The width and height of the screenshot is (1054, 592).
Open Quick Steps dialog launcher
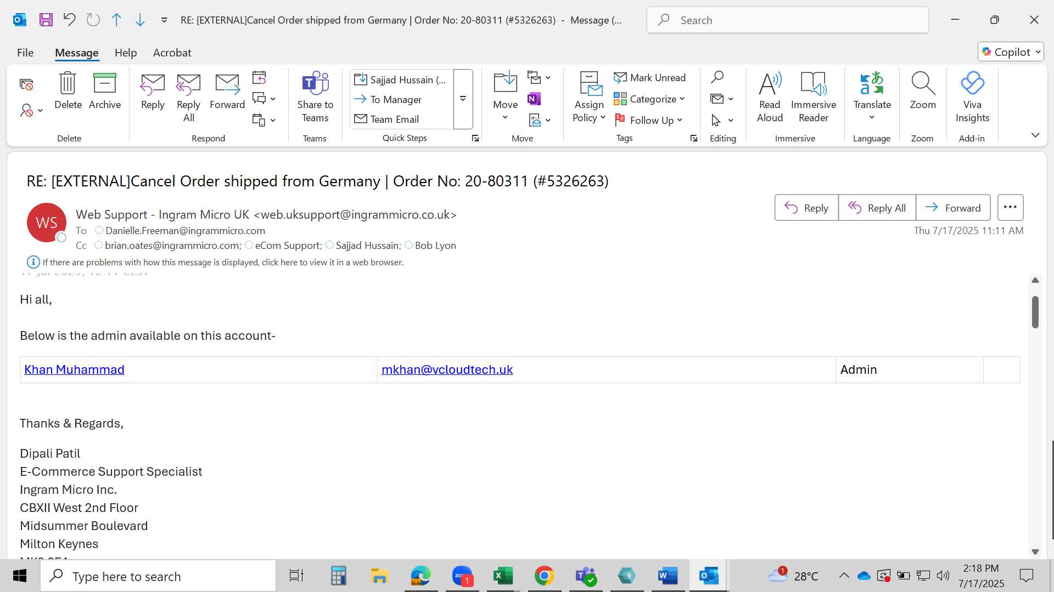pyautogui.click(x=475, y=139)
